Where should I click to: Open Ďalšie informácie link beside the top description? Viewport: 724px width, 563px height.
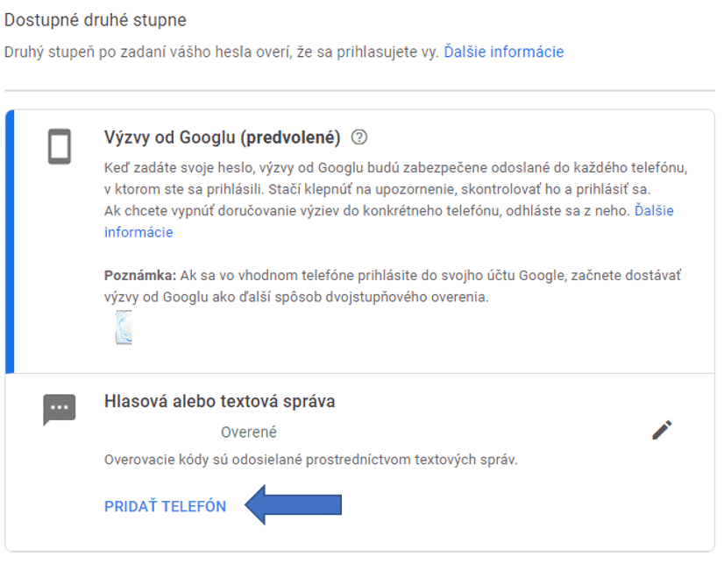(x=503, y=52)
